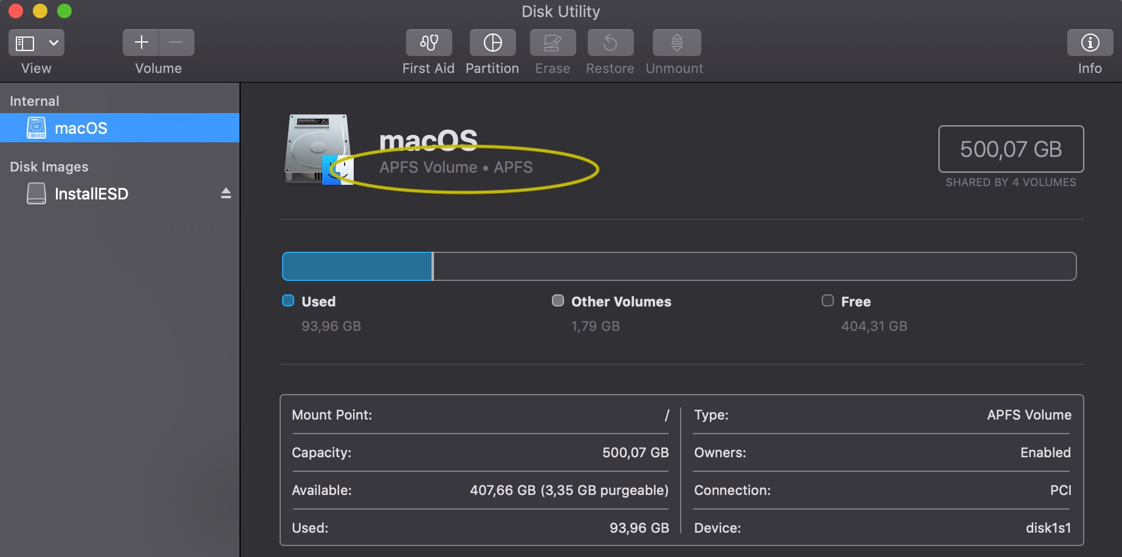Run First Aid stethoscope tool
This screenshot has height=557, width=1122.
coord(429,42)
